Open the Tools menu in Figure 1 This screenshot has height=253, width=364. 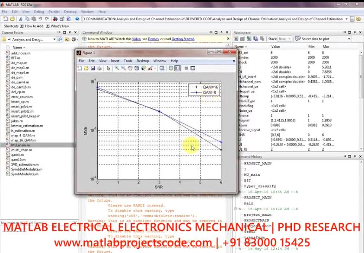click(x=128, y=61)
